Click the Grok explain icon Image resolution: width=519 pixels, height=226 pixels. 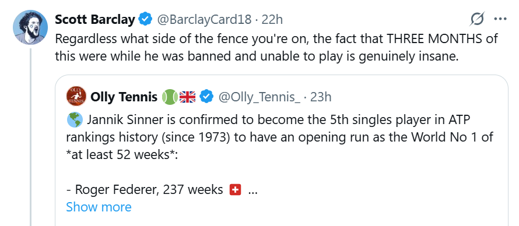478,19
